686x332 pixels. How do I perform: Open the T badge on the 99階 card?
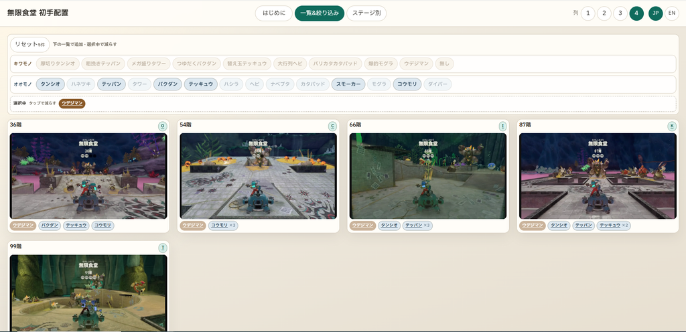click(x=163, y=248)
